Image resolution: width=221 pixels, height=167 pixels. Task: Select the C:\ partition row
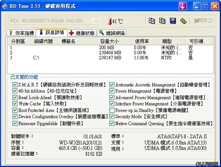[x=110, y=58]
